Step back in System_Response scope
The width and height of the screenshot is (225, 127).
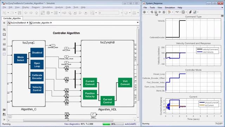pyautogui.click(x=152, y=12)
